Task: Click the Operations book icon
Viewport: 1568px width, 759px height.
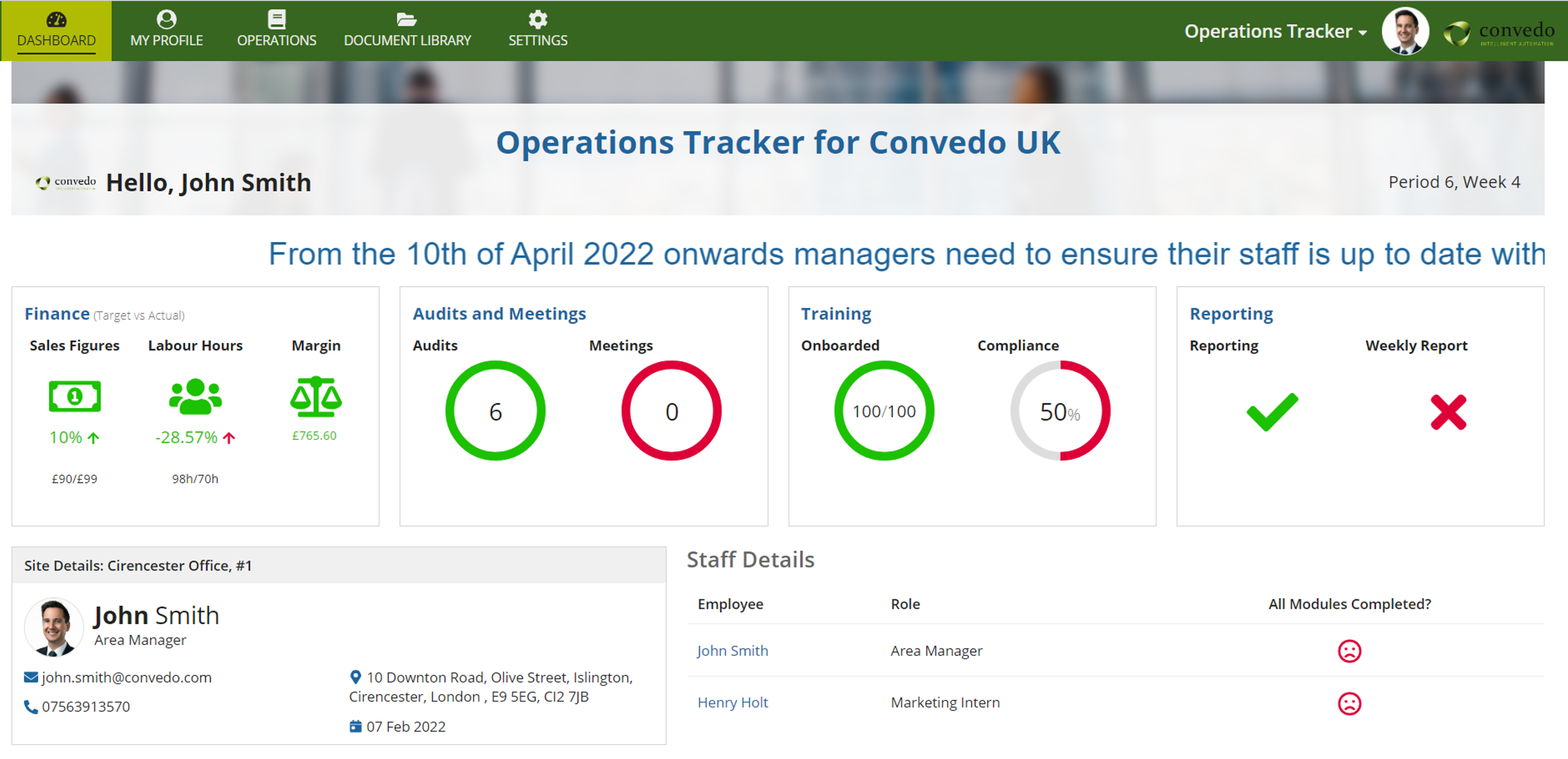Action: tap(276, 20)
